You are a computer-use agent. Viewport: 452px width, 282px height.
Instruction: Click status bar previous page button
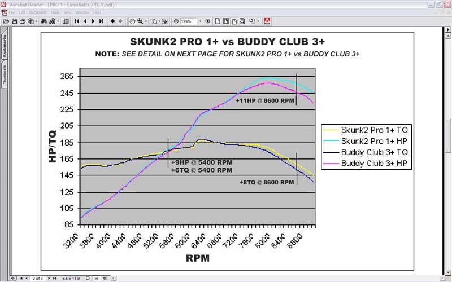tap(27, 278)
